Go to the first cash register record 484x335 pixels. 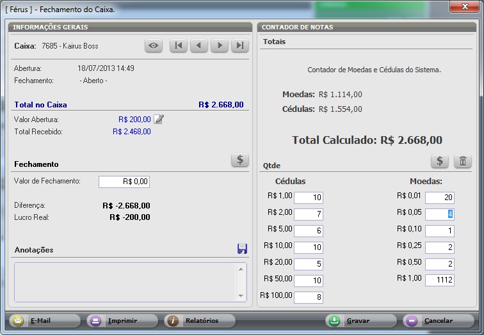[179, 45]
